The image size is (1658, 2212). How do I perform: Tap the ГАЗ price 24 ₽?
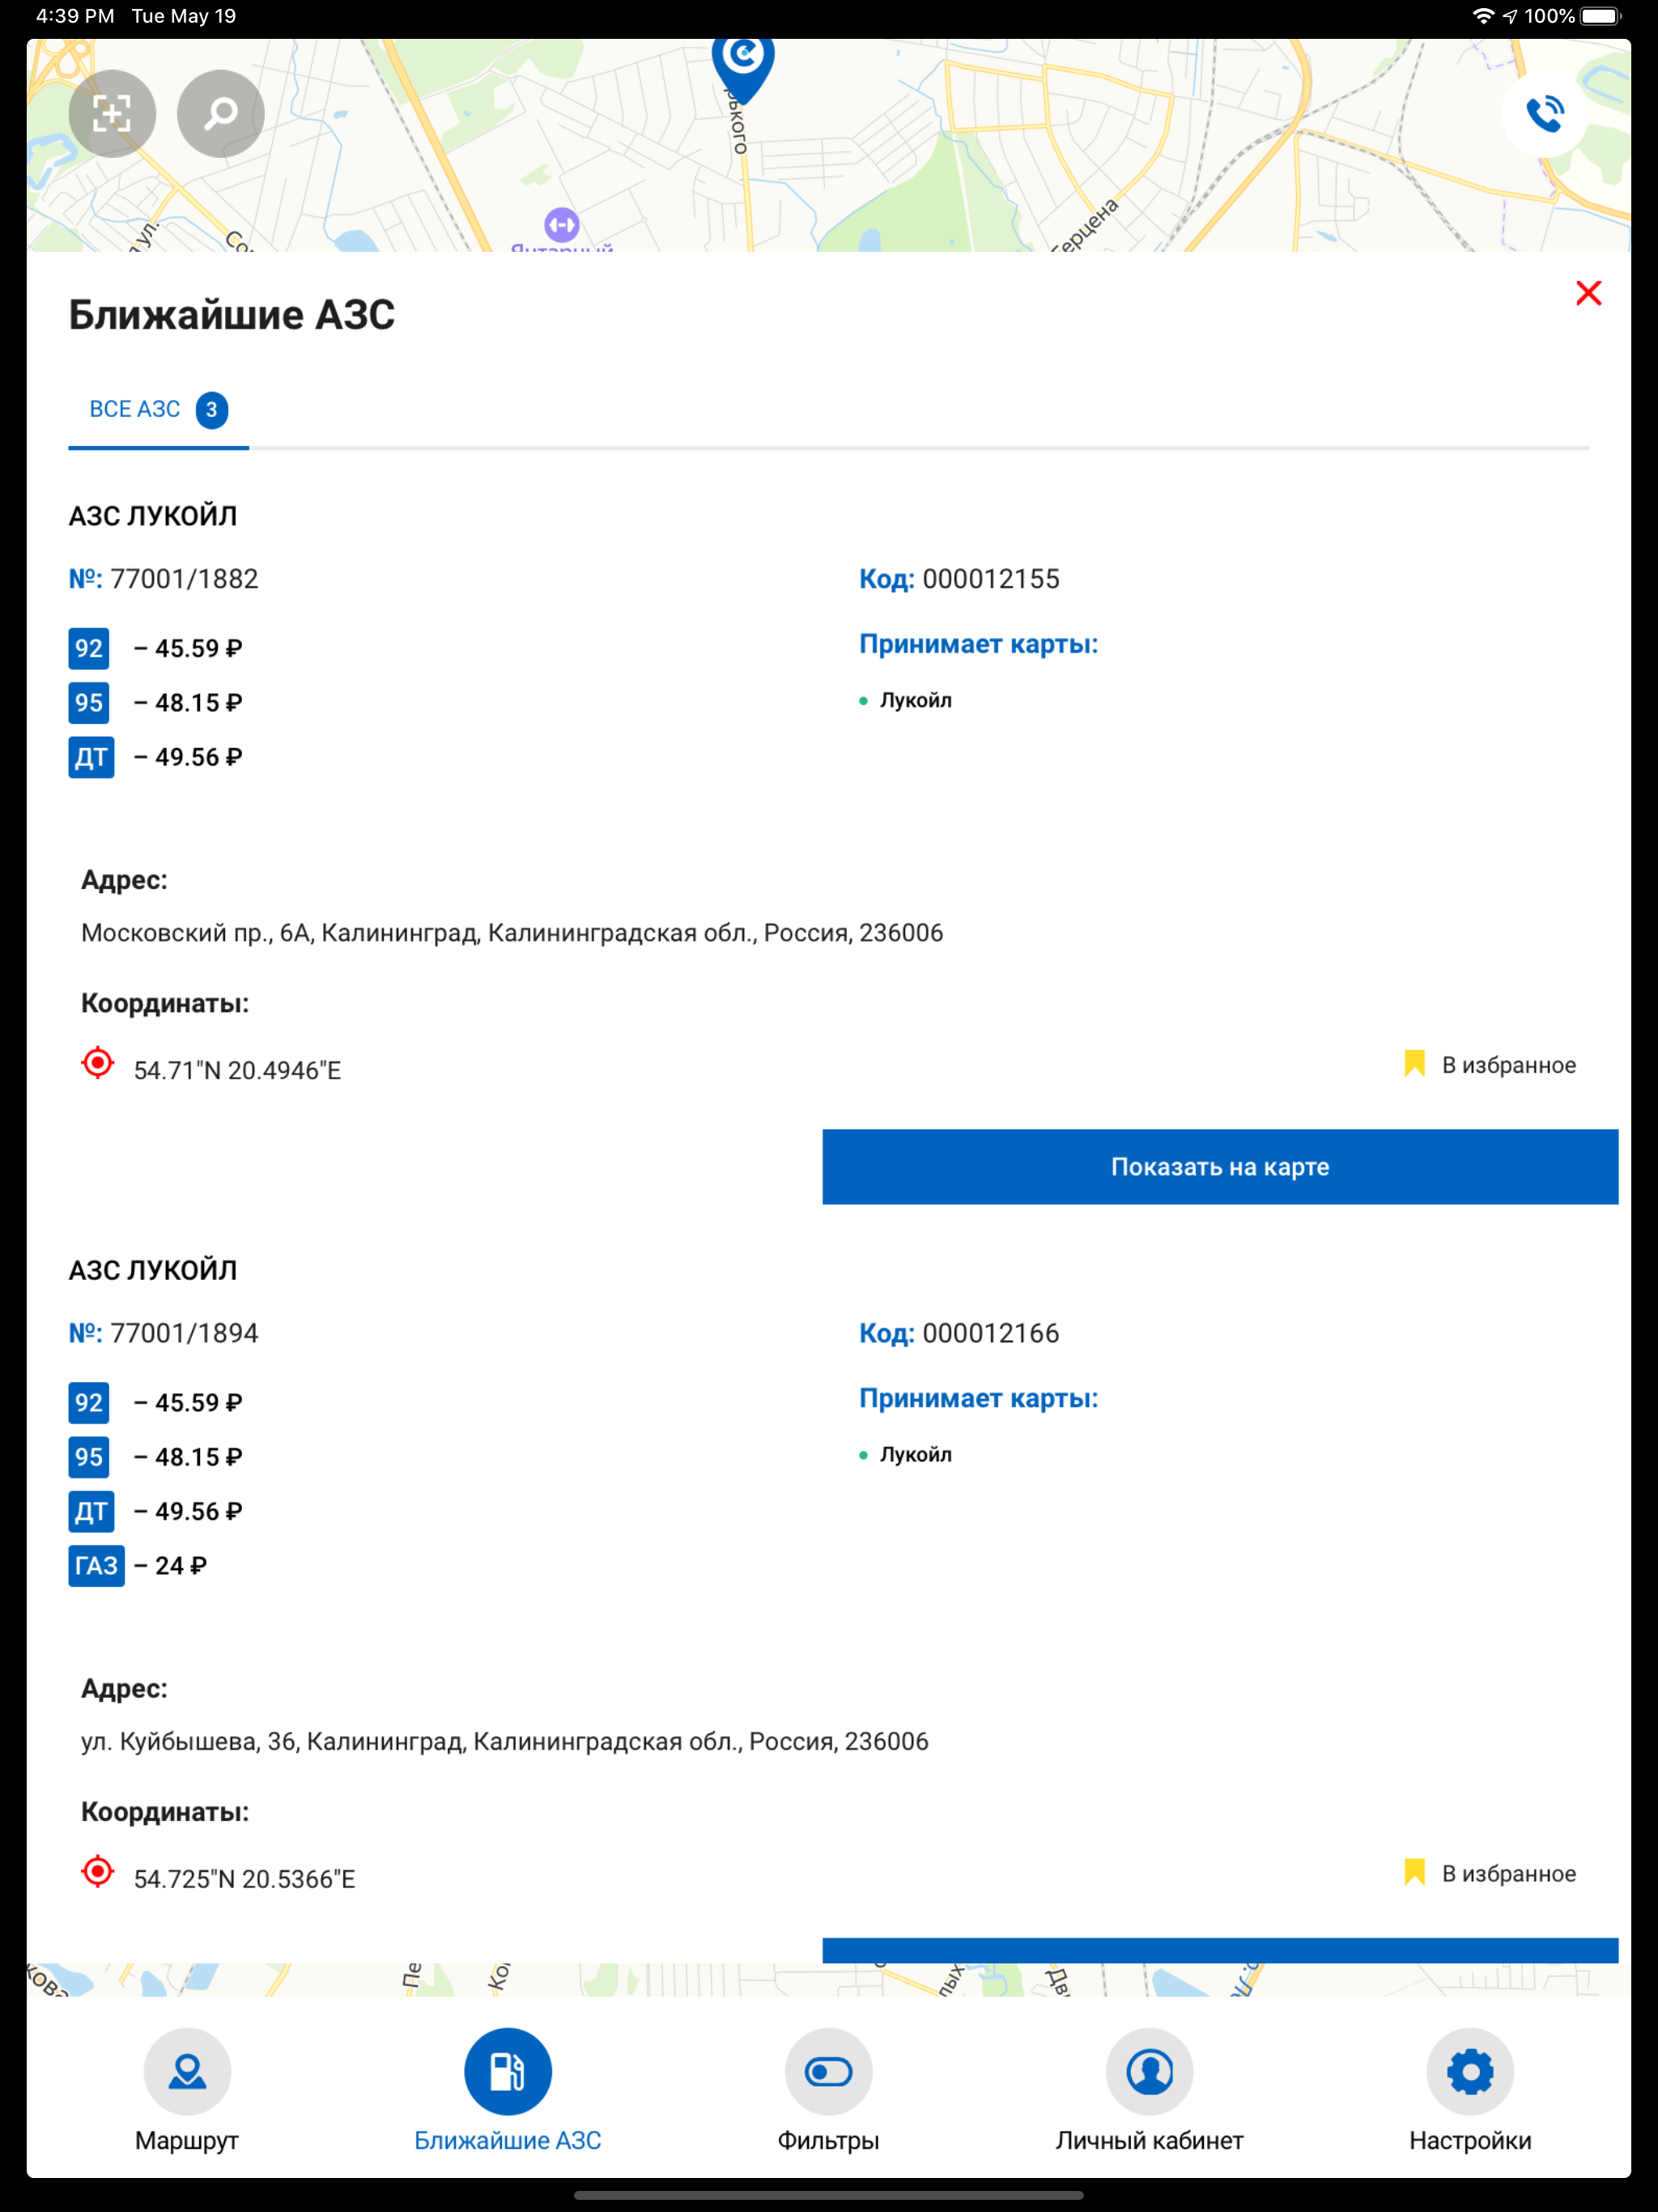point(171,1566)
